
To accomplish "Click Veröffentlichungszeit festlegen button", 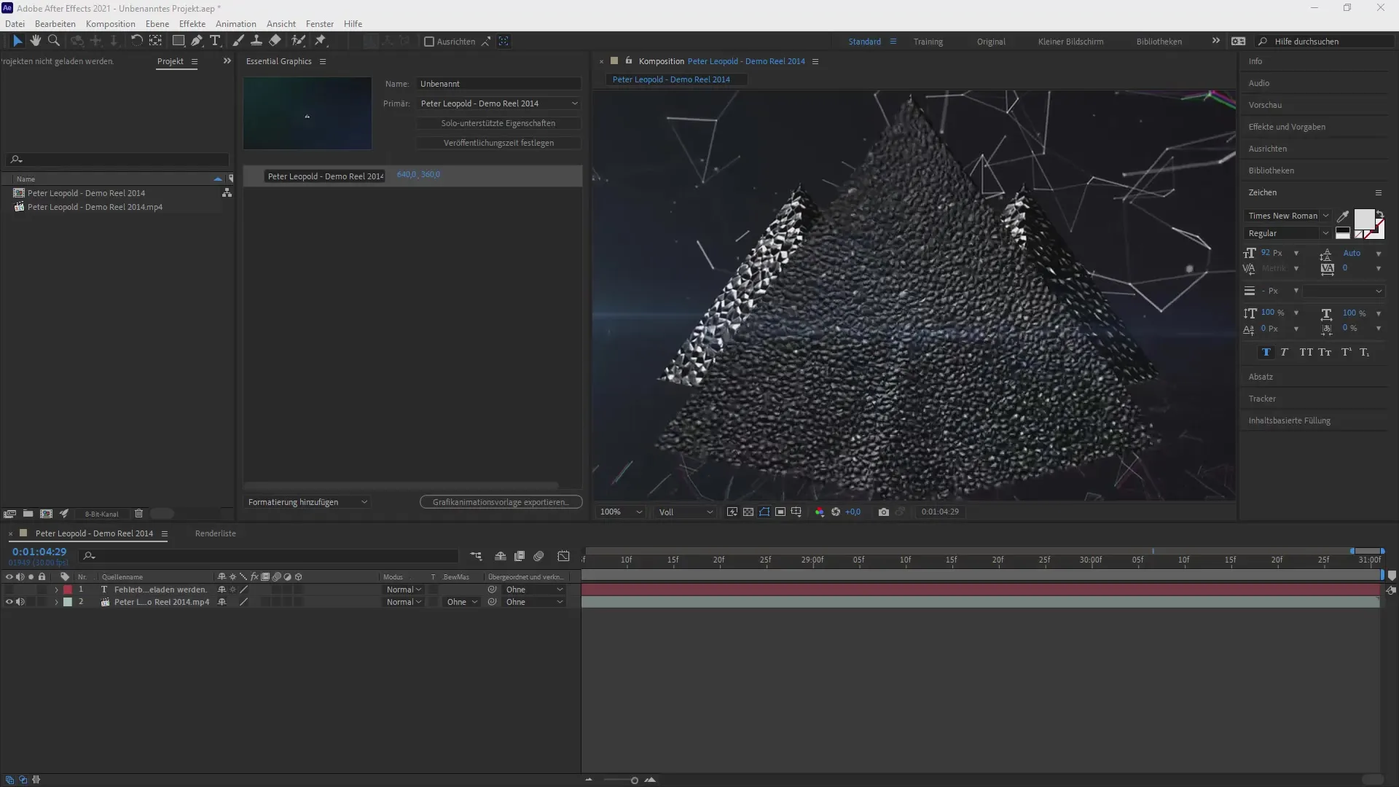I will click(498, 143).
